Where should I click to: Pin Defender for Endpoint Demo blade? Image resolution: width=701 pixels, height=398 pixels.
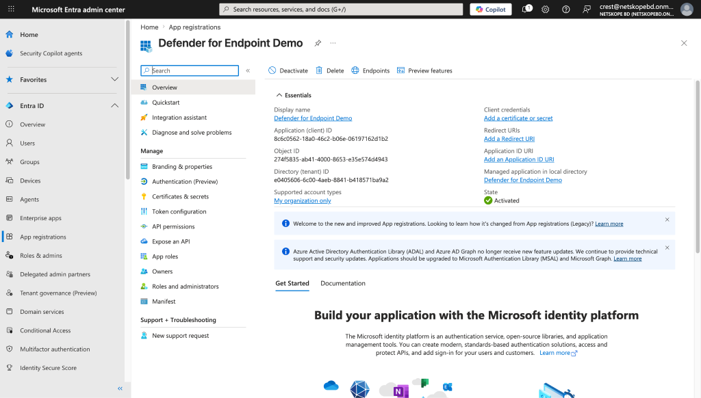318,43
